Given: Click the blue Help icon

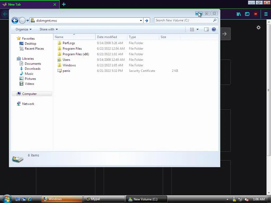Looking at the screenshot, I should 214,29.
